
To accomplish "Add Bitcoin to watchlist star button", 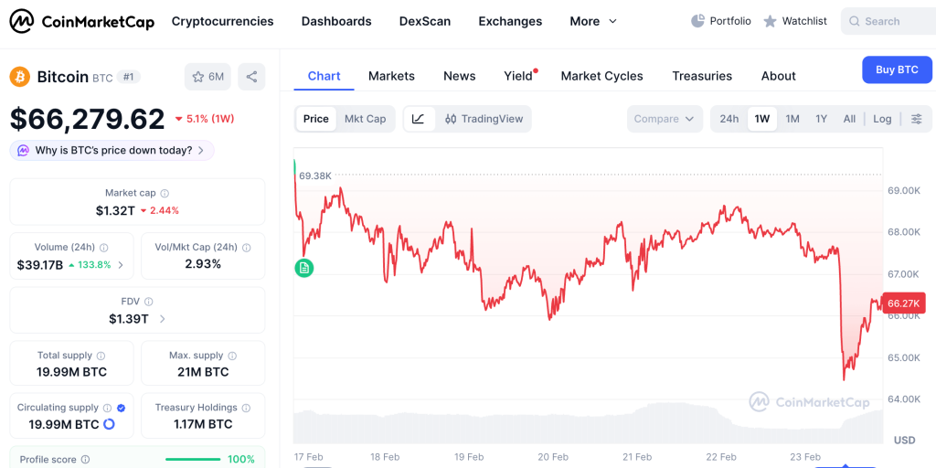I will [207, 77].
